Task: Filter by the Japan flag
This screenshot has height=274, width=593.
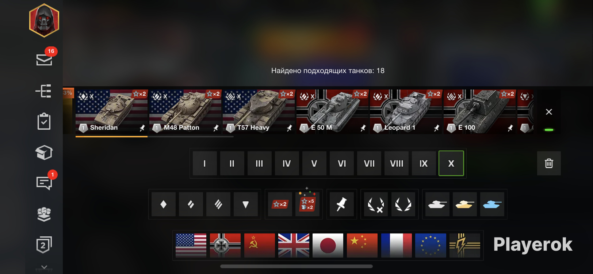Action: [328, 246]
